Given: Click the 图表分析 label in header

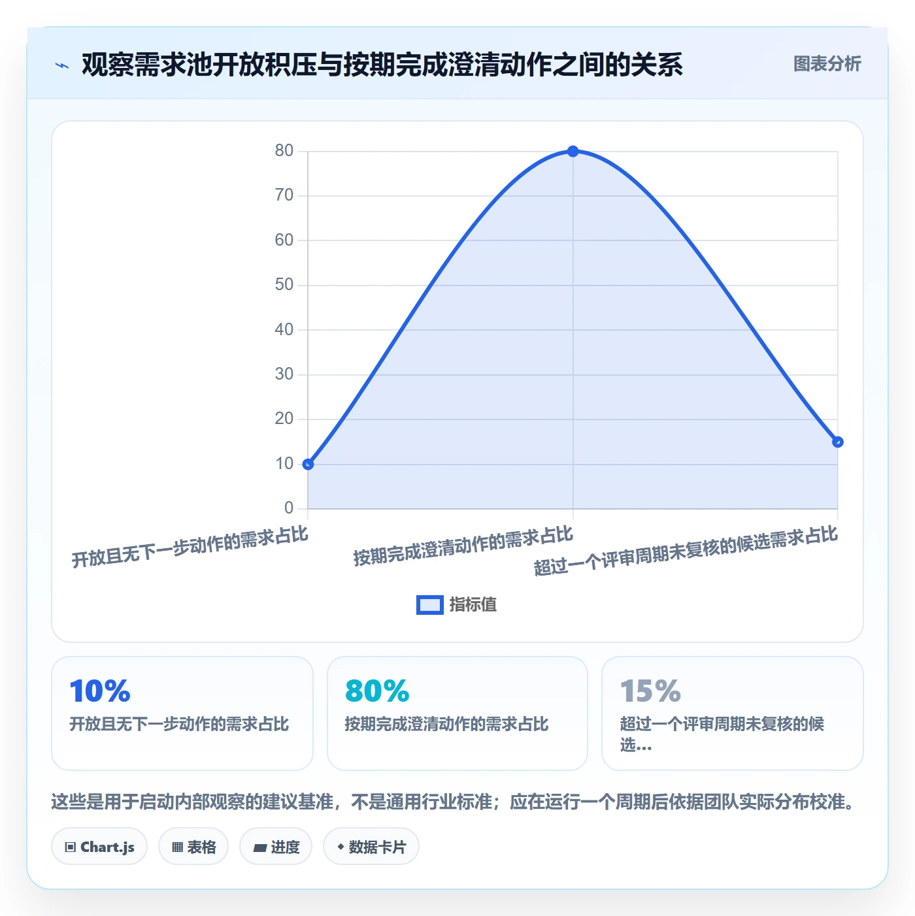Looking at the screenshot, I should click(x=827, y=64).
